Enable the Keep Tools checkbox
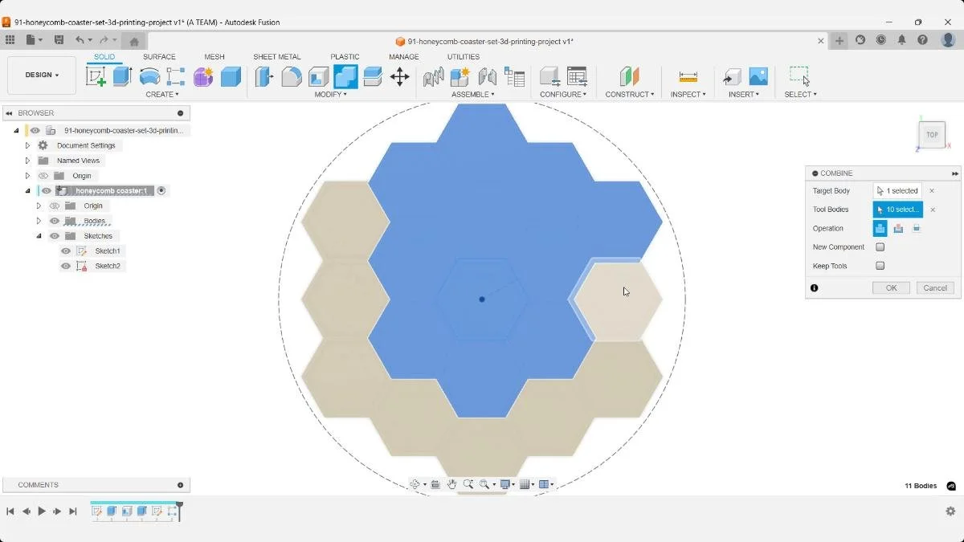This screenshot has width=964, height=542. 880,266
